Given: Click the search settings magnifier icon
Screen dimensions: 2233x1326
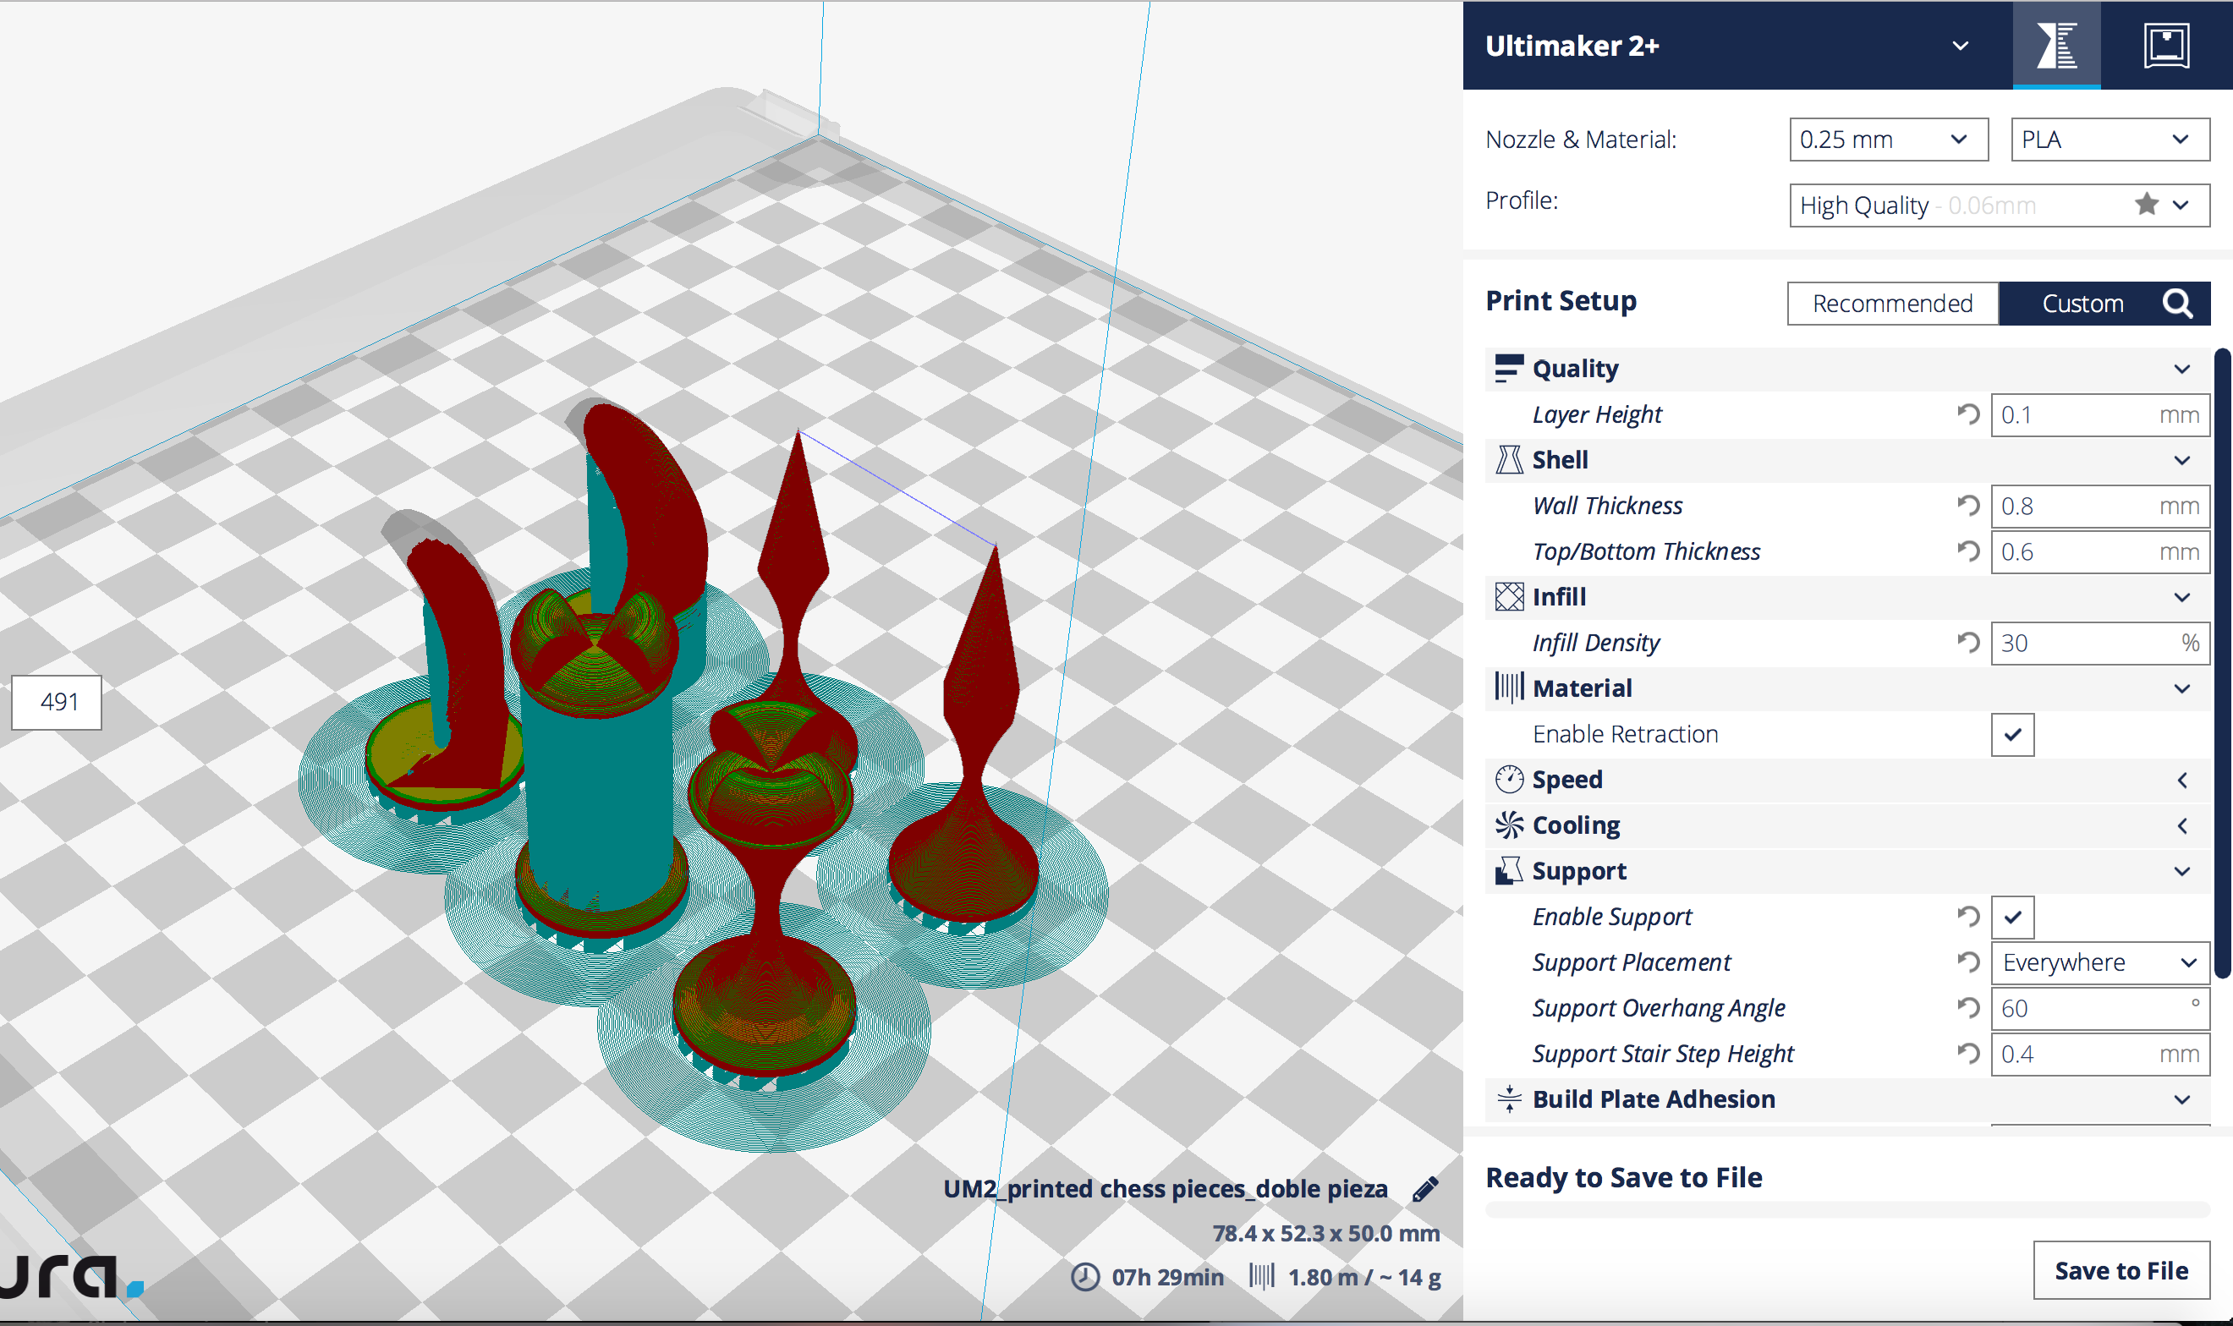Looking at the screenshot, I should (x=2176, y=304).
